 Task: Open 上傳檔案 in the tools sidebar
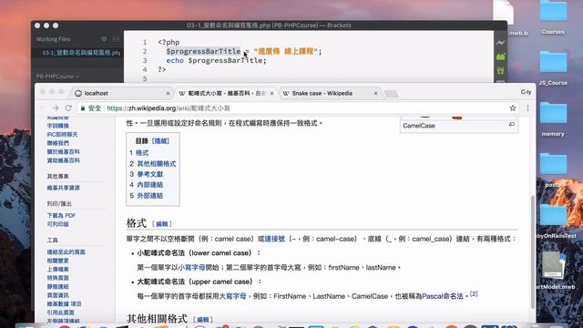[x=58, y=269]
